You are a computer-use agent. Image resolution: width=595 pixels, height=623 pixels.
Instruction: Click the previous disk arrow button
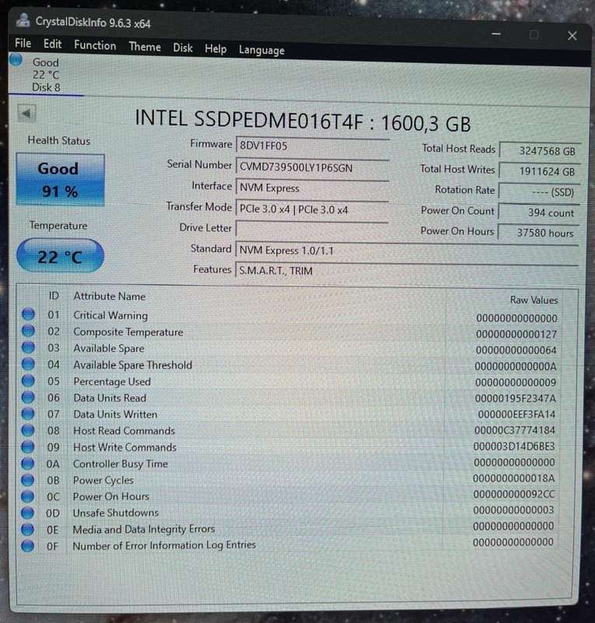(x=26, y=114)
